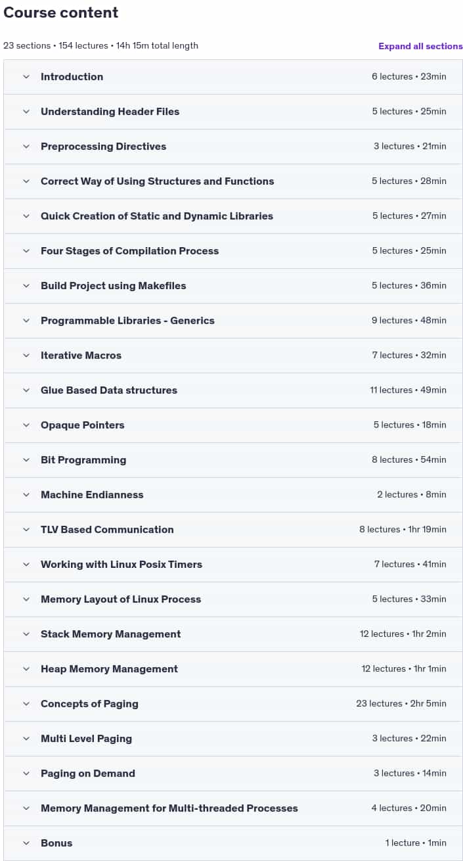Expand the Bit Programming section
Viewport: 463px width, 861px height.
(233, 460)
